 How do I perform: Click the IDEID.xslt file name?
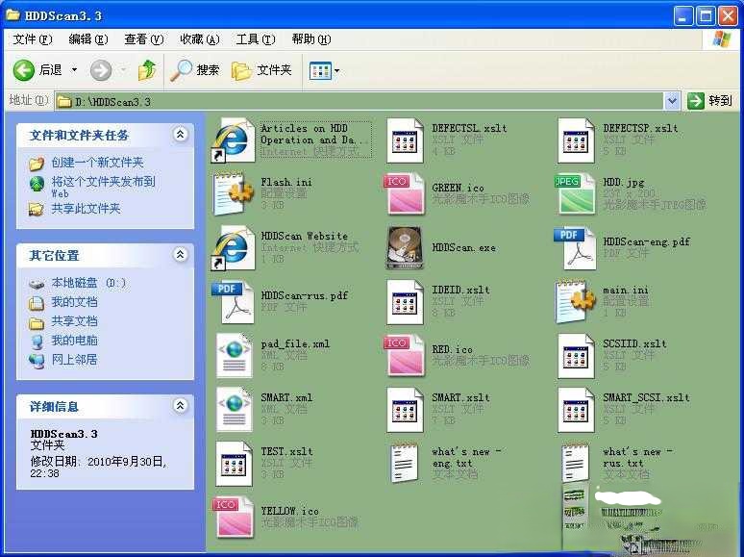460,290
